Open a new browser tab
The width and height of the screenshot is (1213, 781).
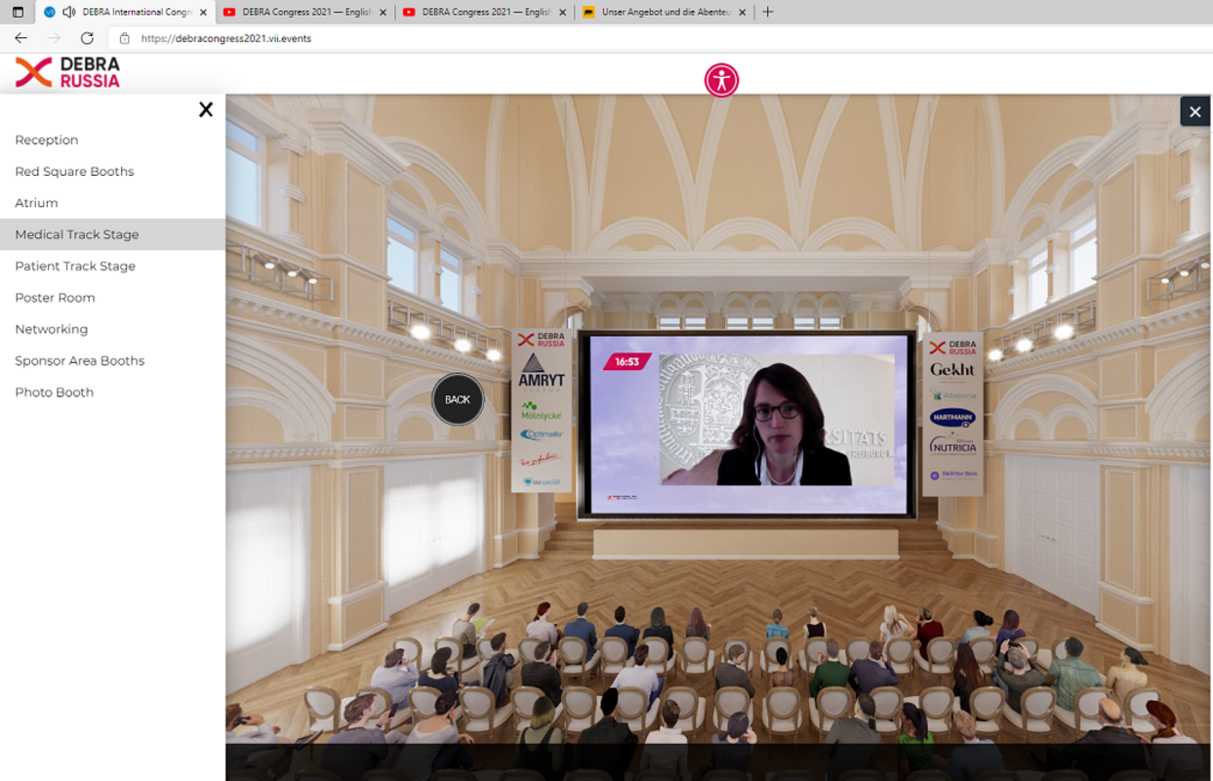click(767, 12)
